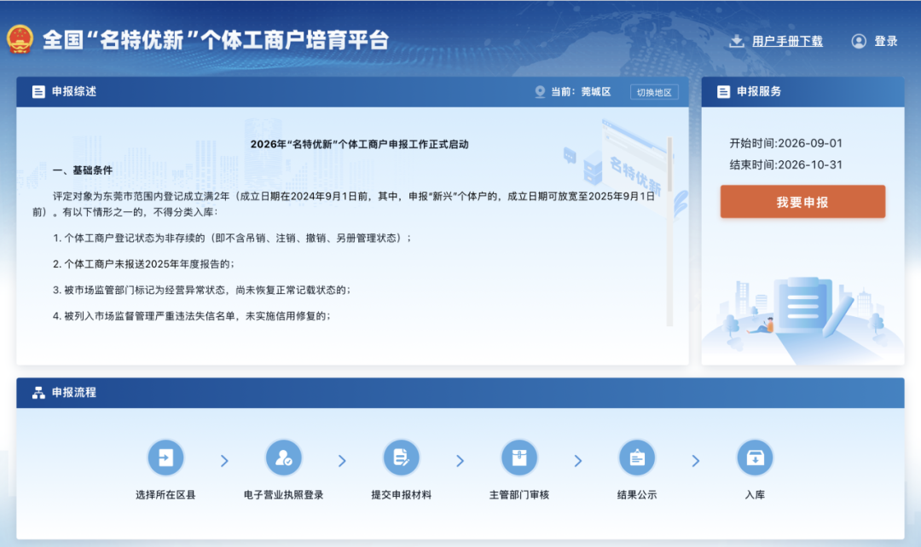This screenshot has width=921, height=547.
Task: Click the 申报综述 panel header icon
Action: click(38, 91)
